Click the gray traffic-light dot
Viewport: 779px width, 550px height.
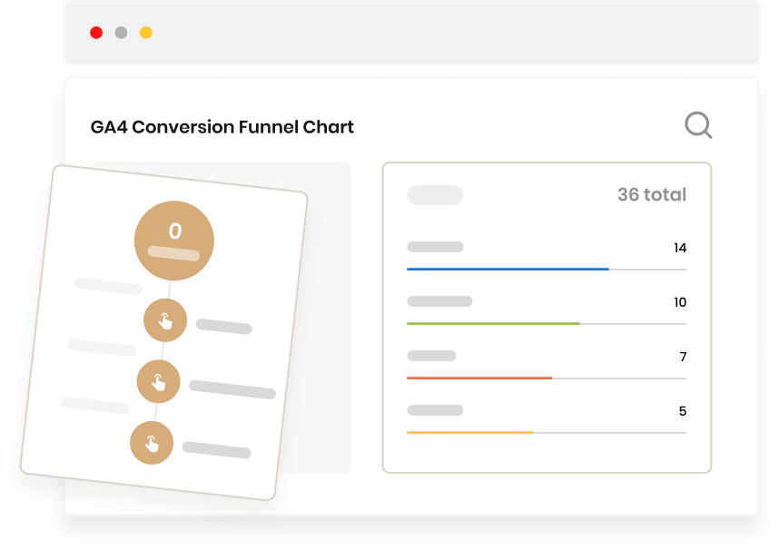point(120,31)
